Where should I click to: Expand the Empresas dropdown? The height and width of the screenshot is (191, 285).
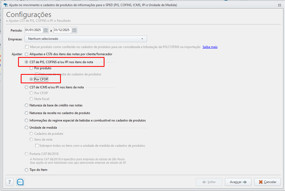coord(86,39)
